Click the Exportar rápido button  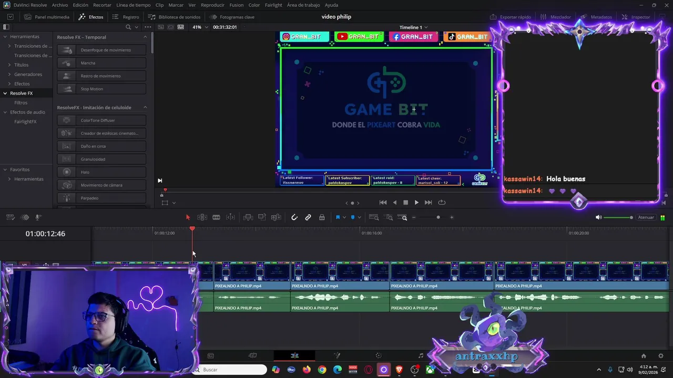coord(511,17)
